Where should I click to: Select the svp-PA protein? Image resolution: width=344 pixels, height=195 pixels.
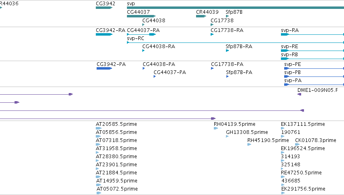click(x=293, y=81)
